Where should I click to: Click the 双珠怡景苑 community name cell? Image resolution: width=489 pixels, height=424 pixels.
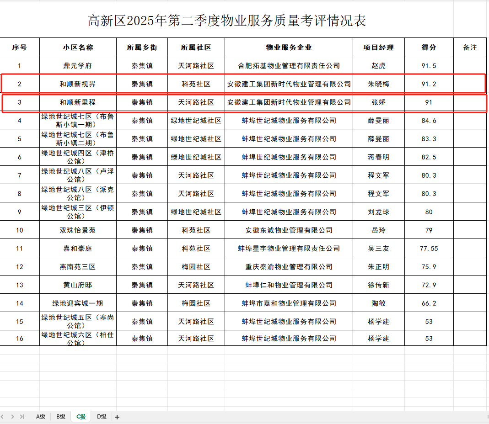tap(78, 230)
